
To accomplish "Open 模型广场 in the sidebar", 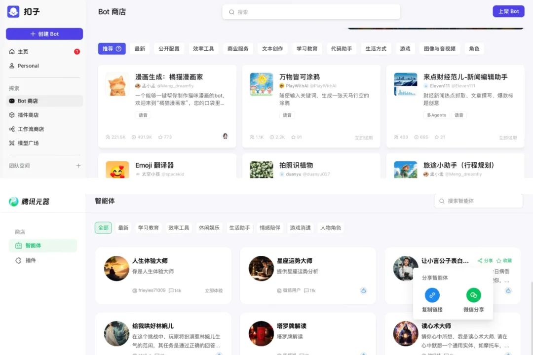I will 28,143.
